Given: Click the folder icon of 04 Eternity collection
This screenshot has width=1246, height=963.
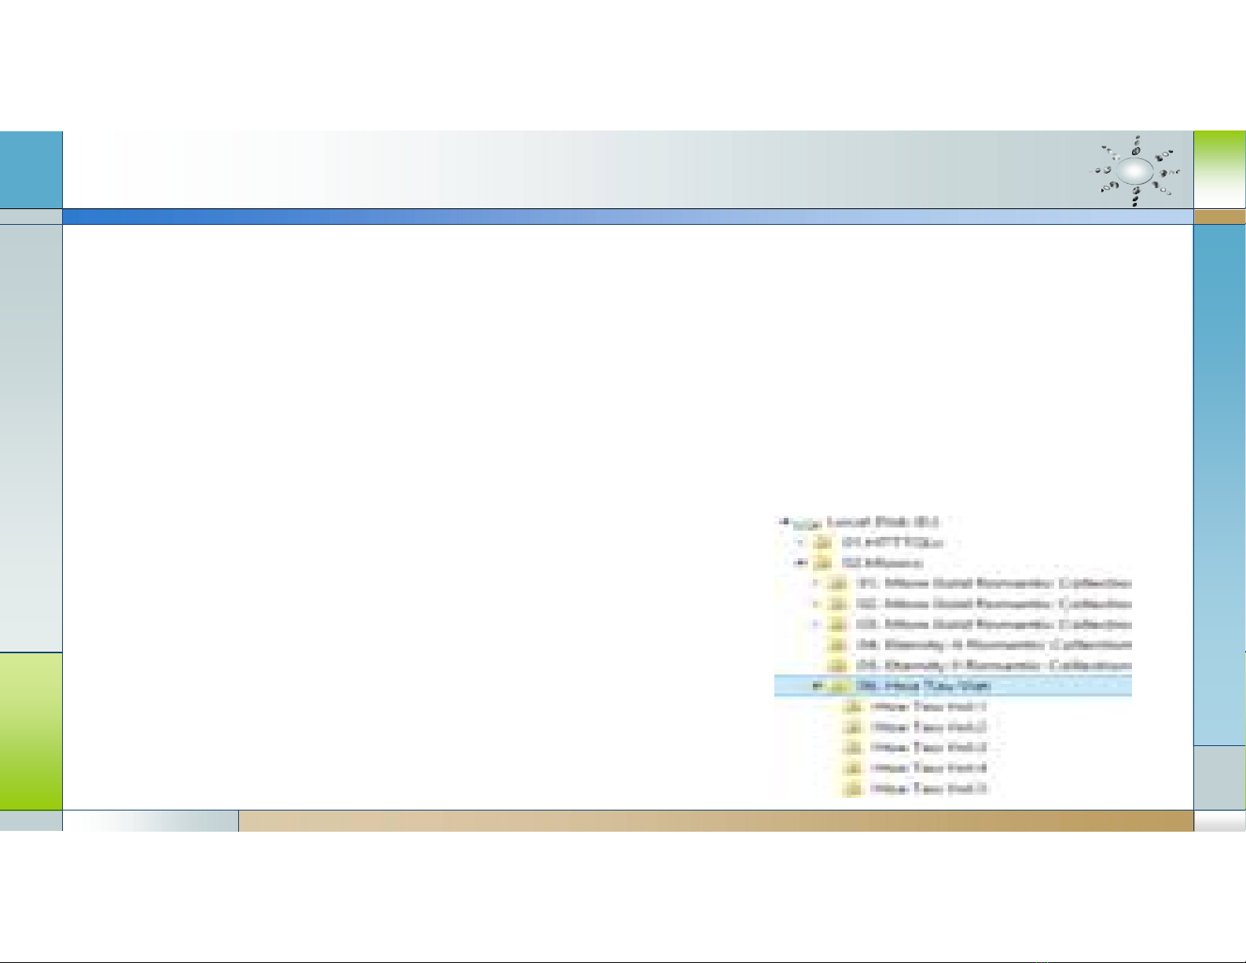Looking at the screenshot, I should click(840, 645).
